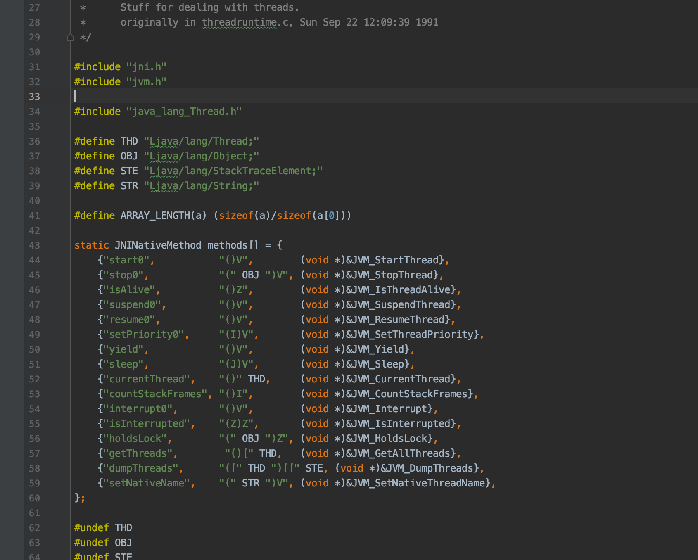Click the "dumpThreads" string
698x560 pixels.
141,468
